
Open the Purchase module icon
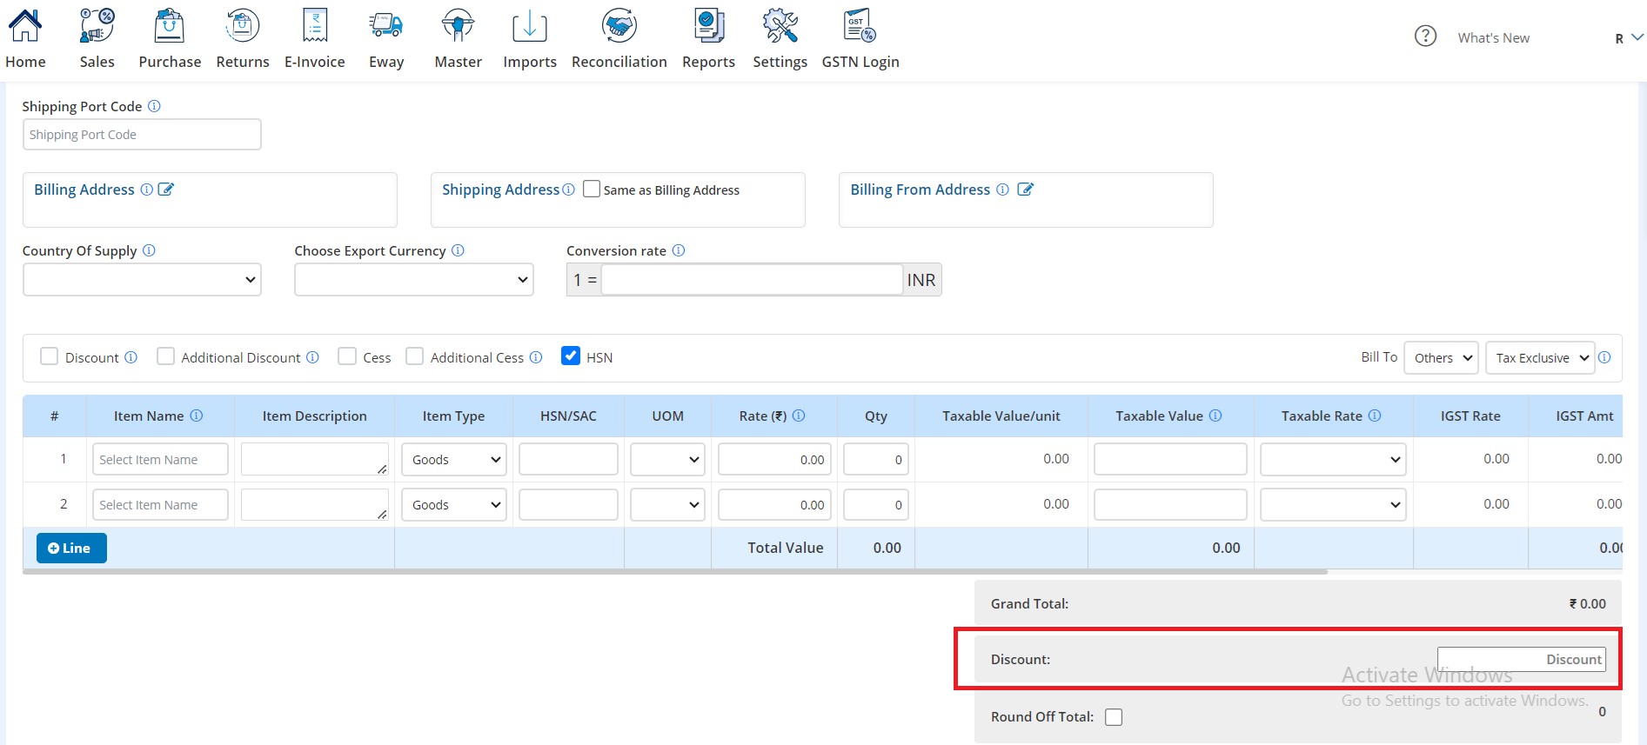tap(170, 26)
